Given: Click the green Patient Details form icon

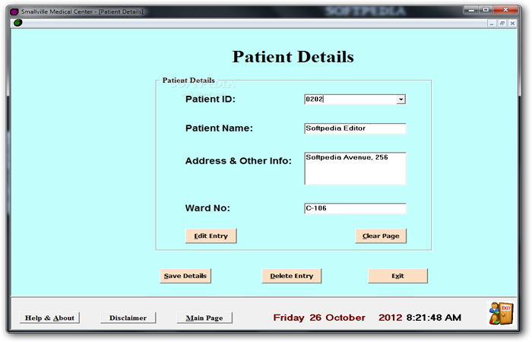Looking at the screenshot, I should [x=17, y=23].
